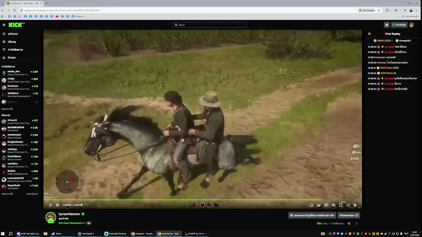The width and height of the screenshot is (422, 237).
Task: Reload the page in Chrome
Action: [14, 10]
